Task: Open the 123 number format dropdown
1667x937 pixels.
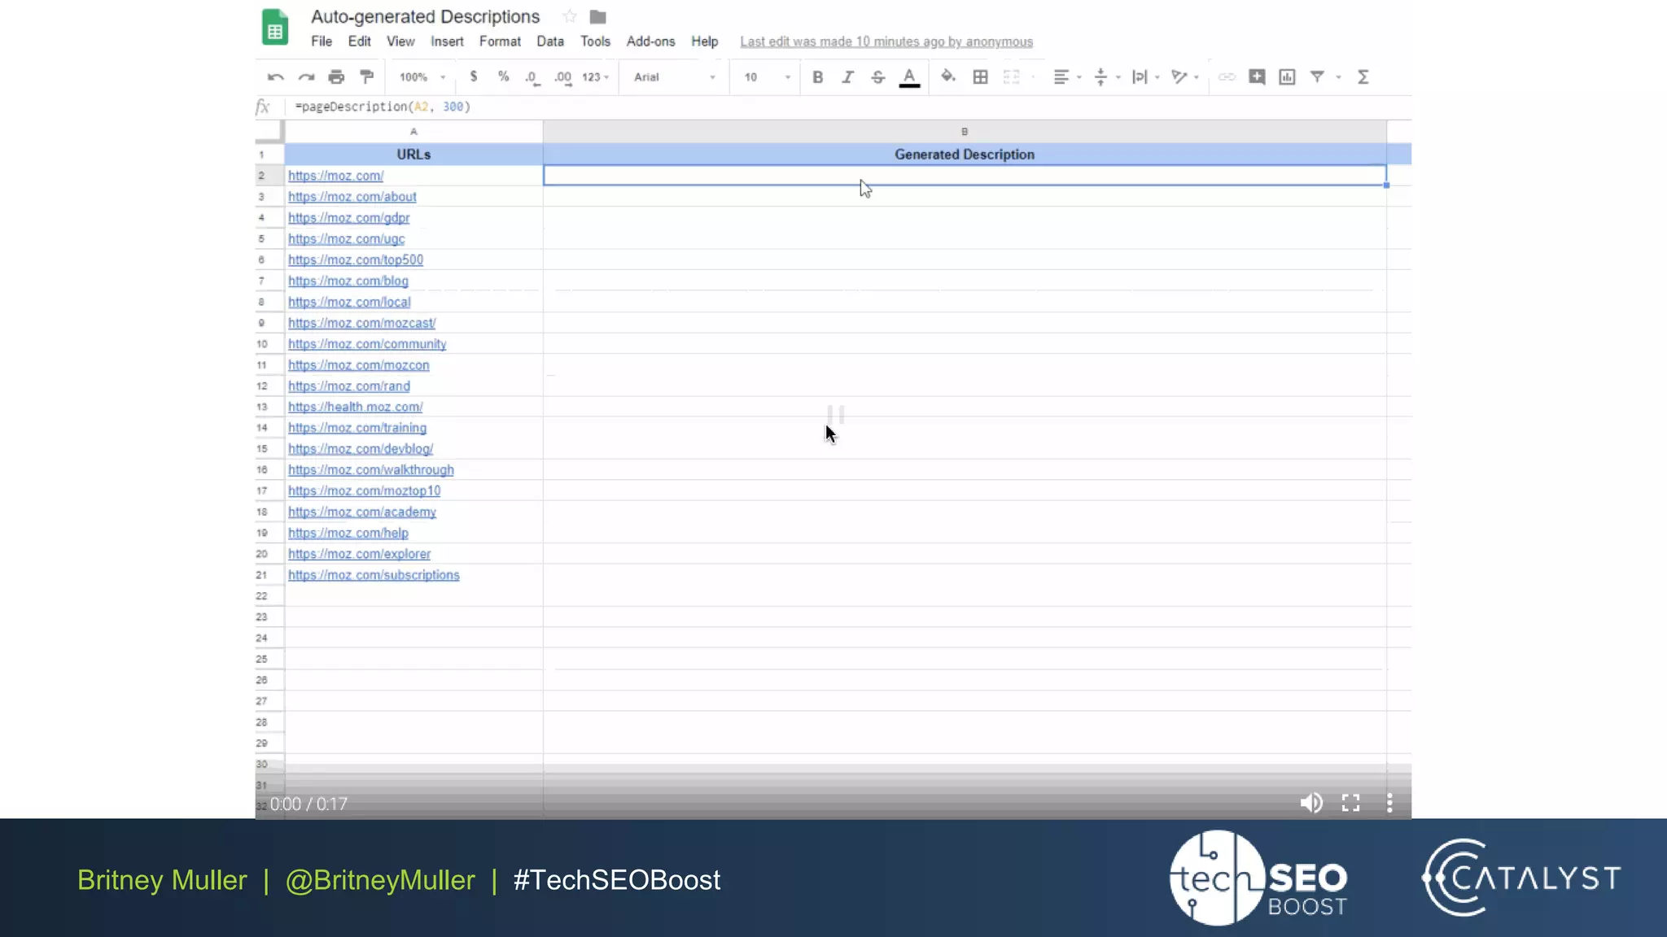Action: 595,77
